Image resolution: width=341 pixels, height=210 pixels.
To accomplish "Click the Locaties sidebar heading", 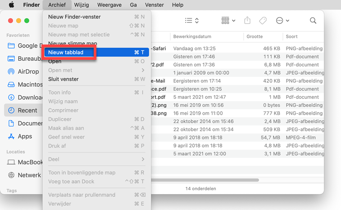I will [16, 152].
